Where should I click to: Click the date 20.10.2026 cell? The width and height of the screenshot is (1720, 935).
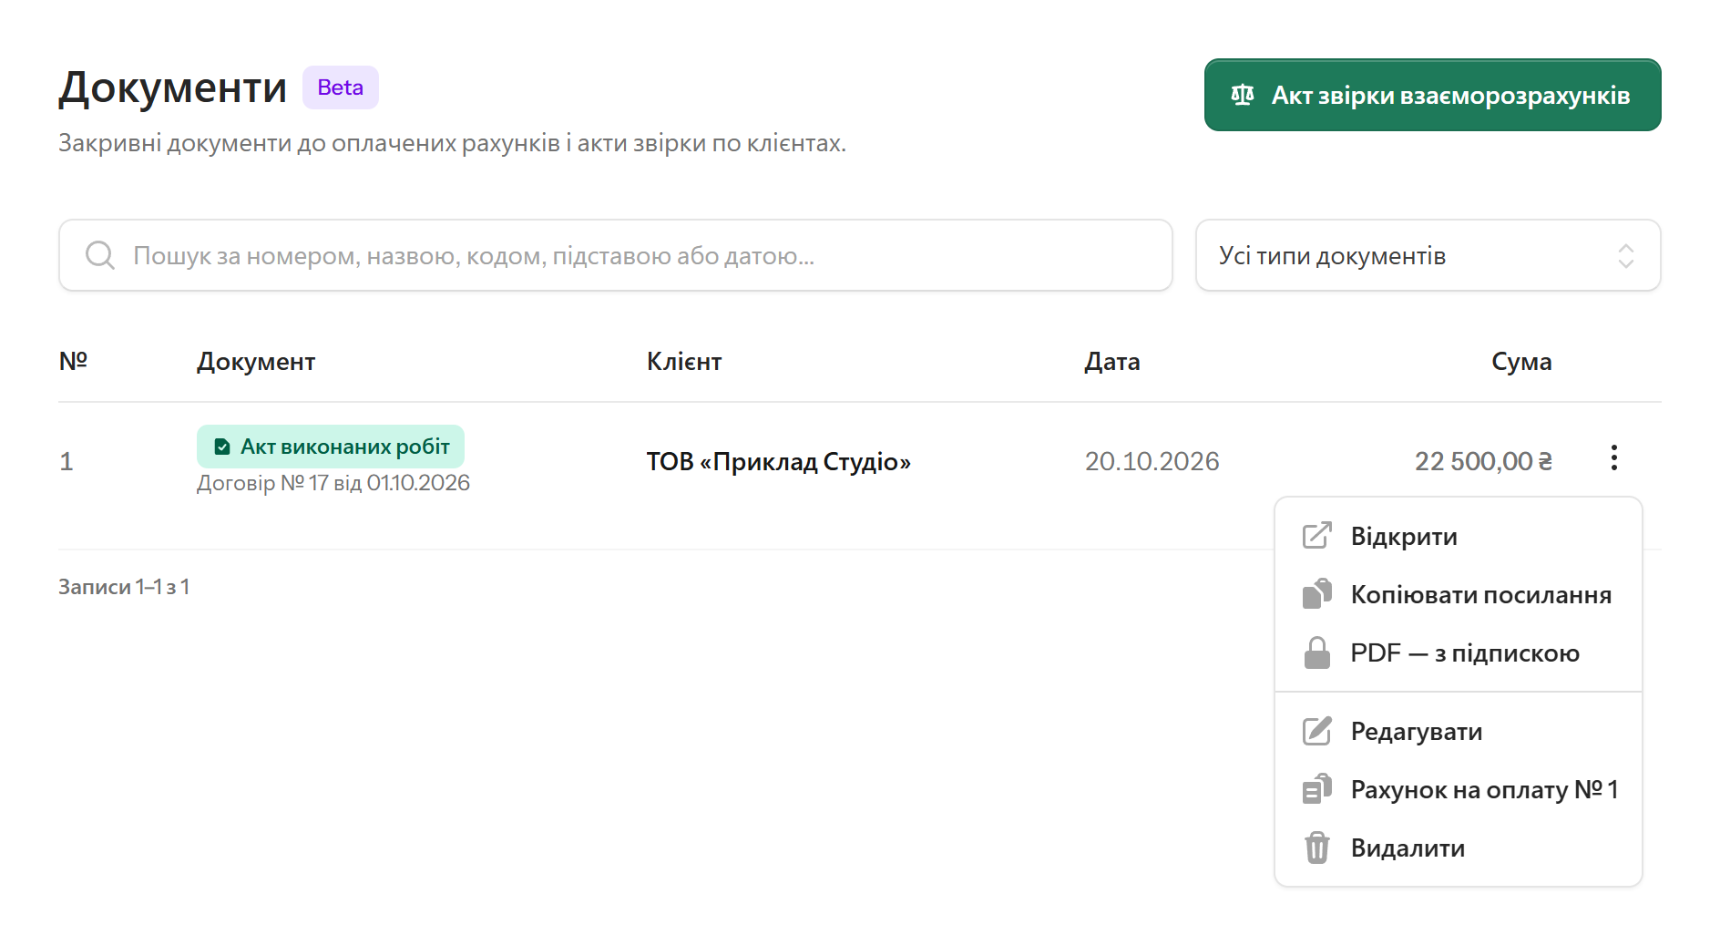pyautogui.click(x=1152, y=461)
